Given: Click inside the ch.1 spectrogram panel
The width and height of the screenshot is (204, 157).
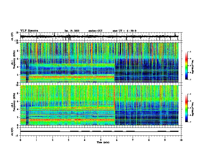Looking at the screenshot, I should 99,63.
